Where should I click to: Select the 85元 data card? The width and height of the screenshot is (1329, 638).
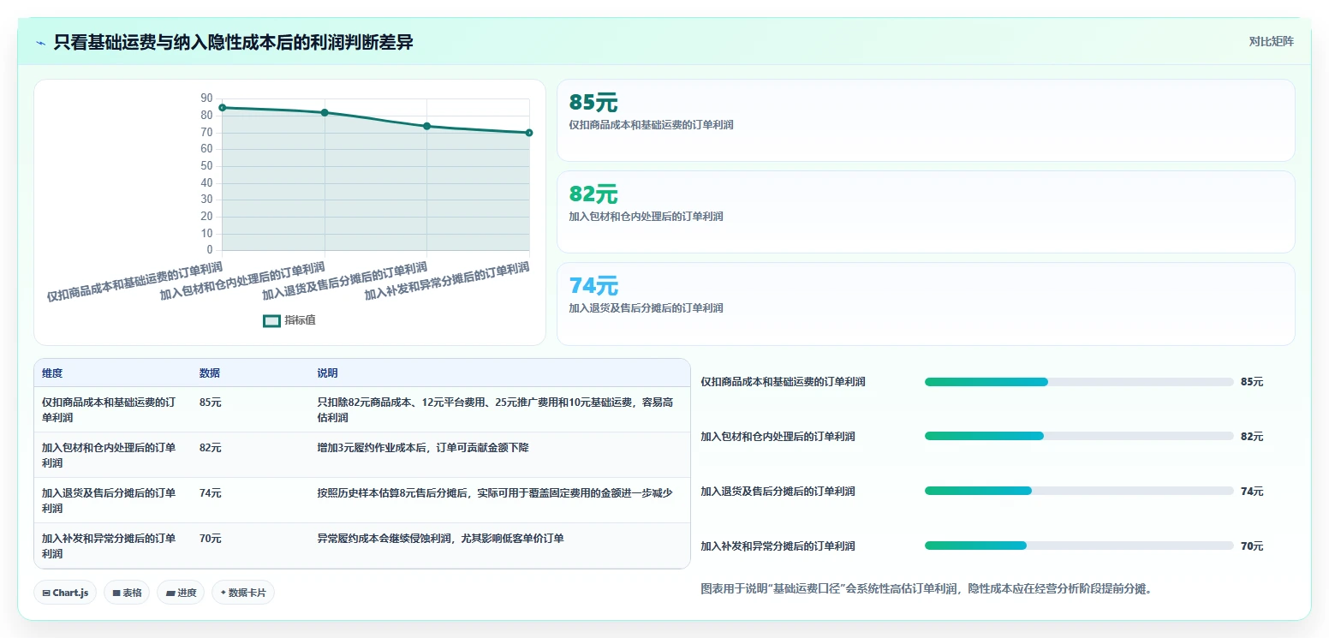926,120
